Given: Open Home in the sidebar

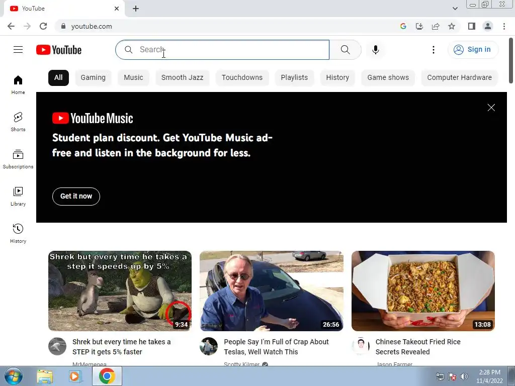Looking at the screenshot, I should tap(18, 85).
